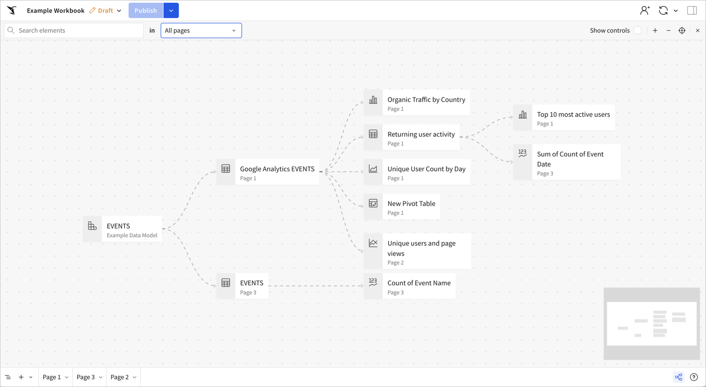Enable the Show controls checkbox
Screen dimensions: 706x387
638,31
